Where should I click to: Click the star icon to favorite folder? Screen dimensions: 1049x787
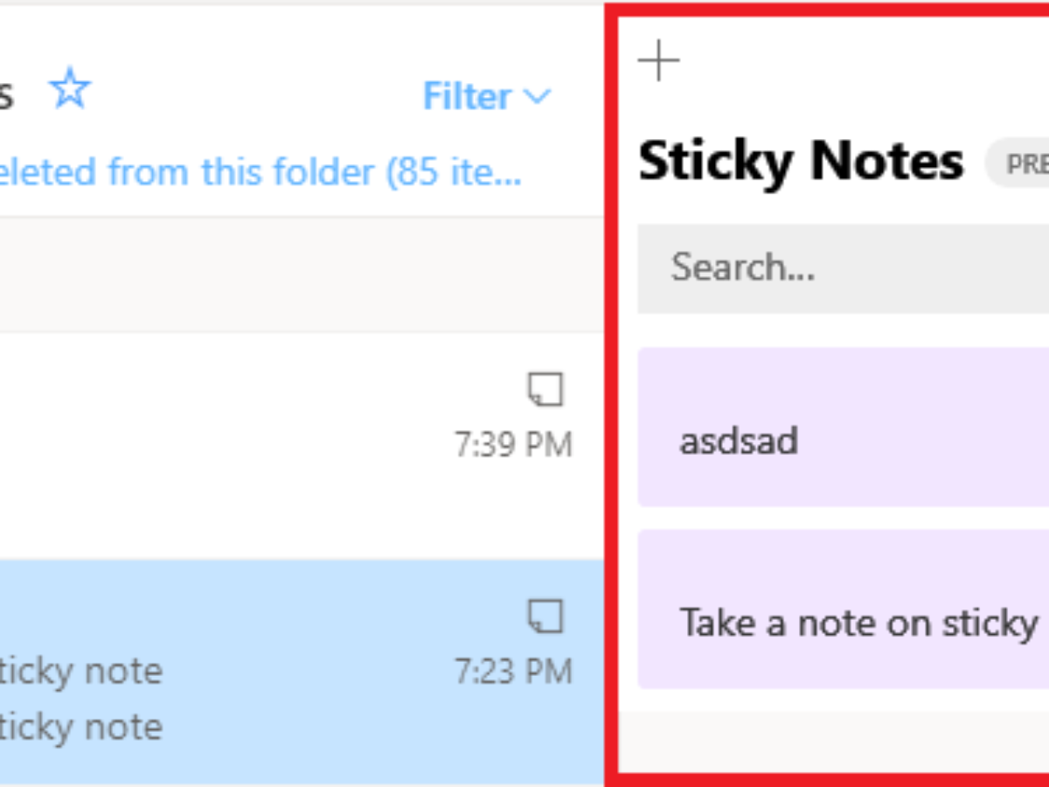(x=70, y=90)
